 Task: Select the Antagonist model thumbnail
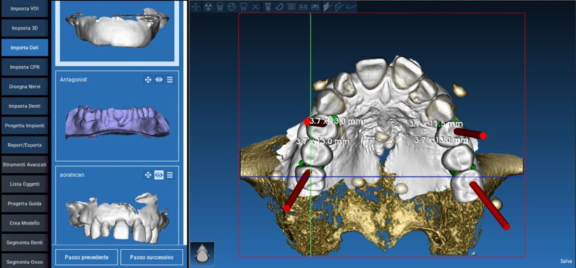coord(117,122)
